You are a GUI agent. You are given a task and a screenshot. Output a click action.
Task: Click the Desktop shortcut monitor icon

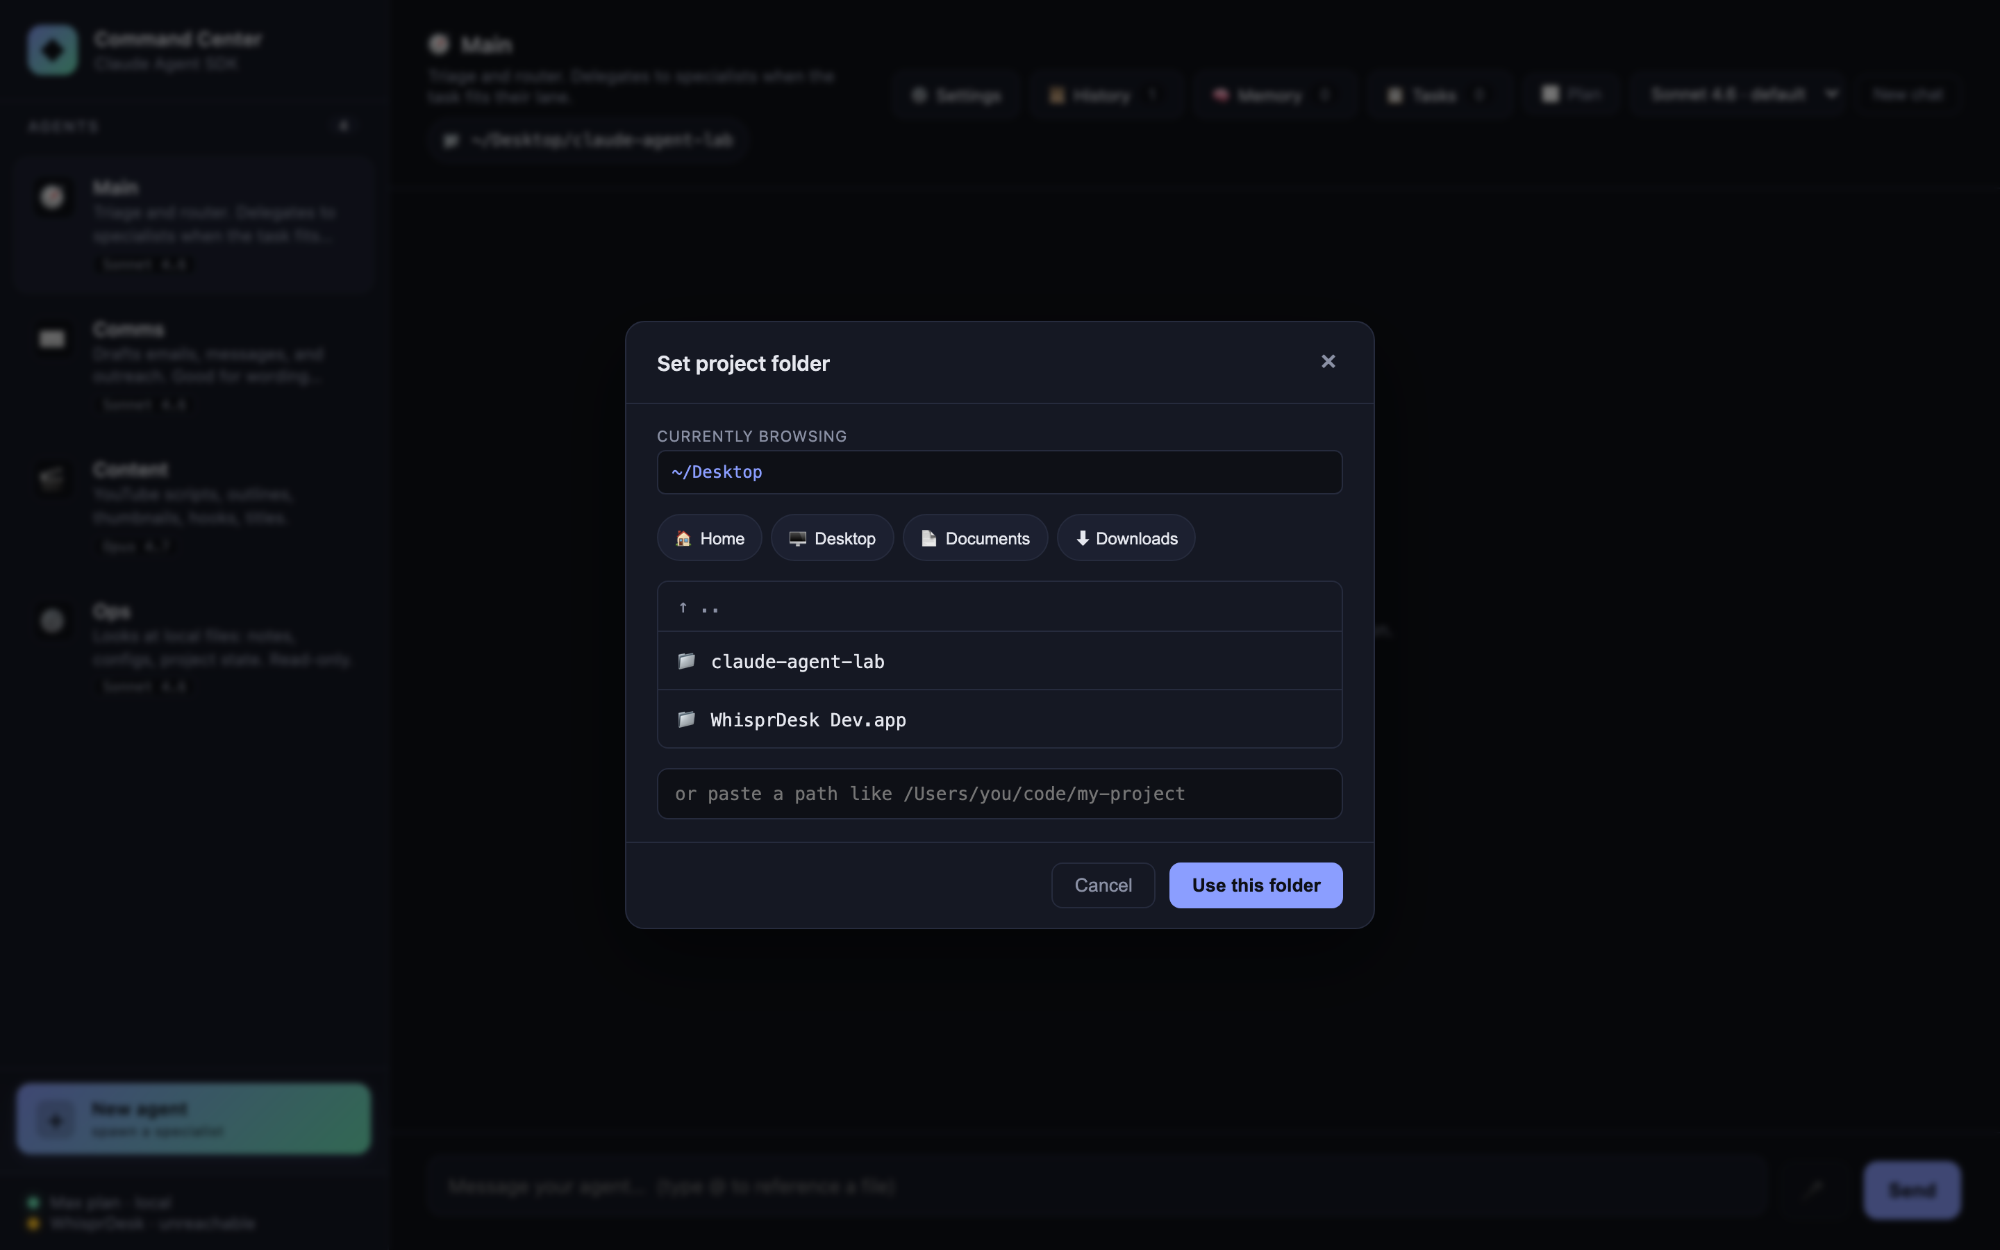(797, 538)
